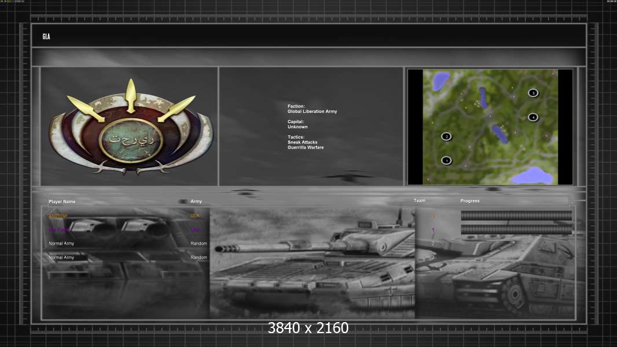Viewport: 617px width, 347px height.
Task: Click the 'Team' column header
Action: [420, 201]
